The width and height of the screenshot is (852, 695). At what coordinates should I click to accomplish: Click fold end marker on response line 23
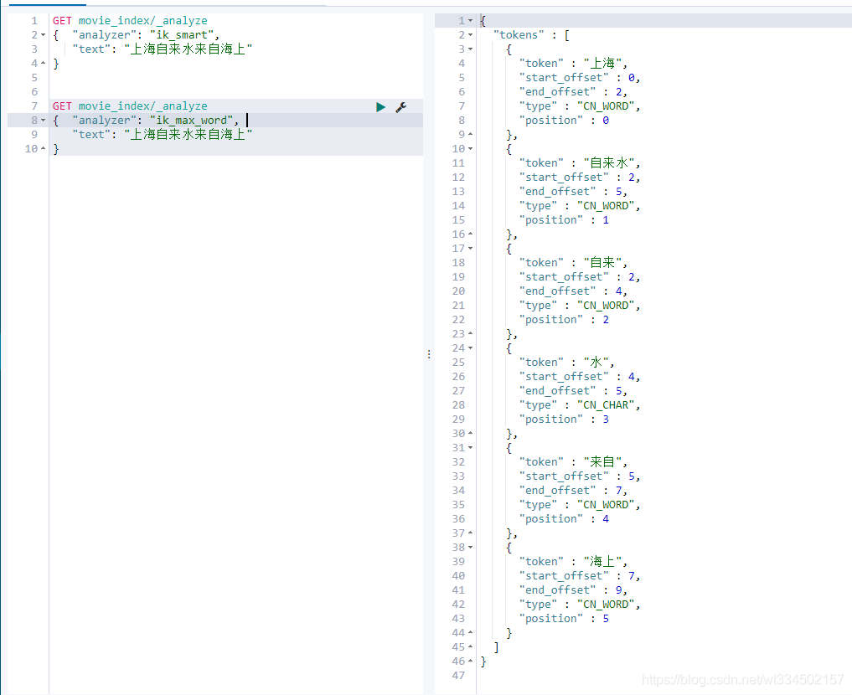471,333
